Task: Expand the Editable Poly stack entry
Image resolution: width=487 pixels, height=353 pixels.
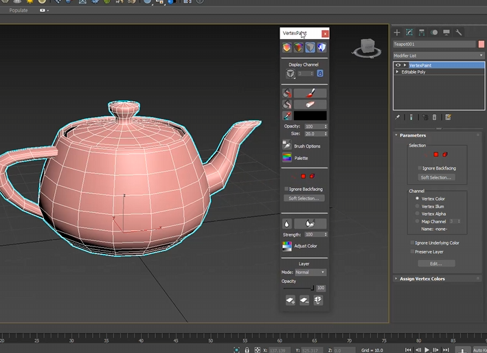Action: pyautogui.click(x=397, y=71)
